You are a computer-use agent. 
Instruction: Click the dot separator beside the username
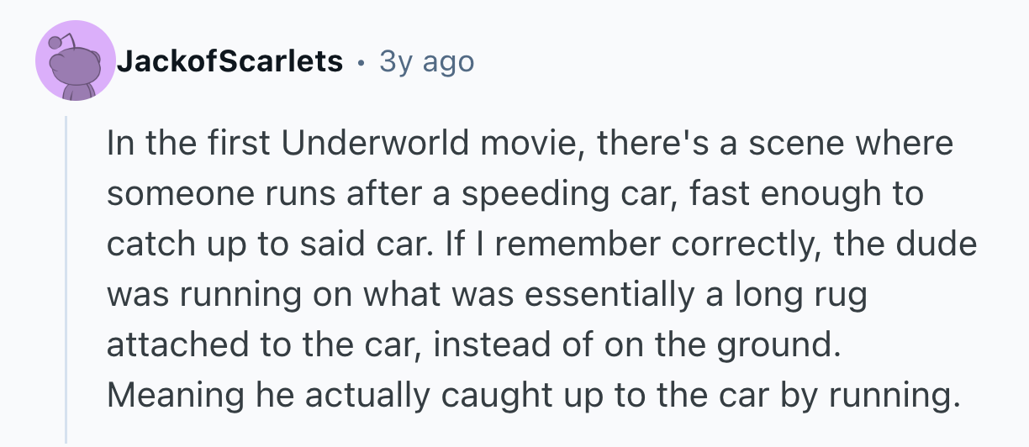tap(361, 61)
